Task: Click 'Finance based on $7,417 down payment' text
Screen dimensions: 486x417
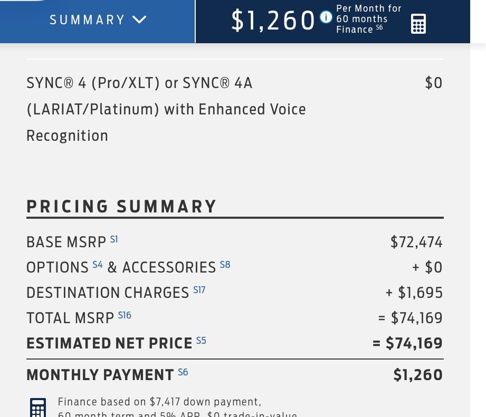Action: tap(159, 402)
